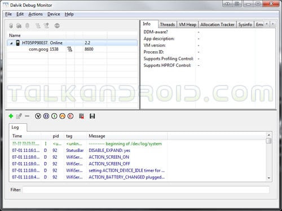Toggle Warning log level (W) button
282x211 pixels.
tap(62, 116)
